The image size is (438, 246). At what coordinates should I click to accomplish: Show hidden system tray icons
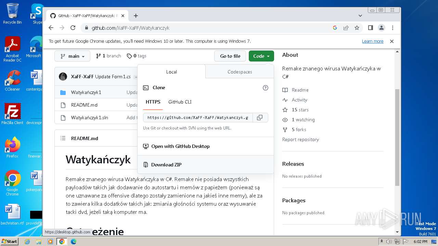pyautogui.click(x=382, y=242)
